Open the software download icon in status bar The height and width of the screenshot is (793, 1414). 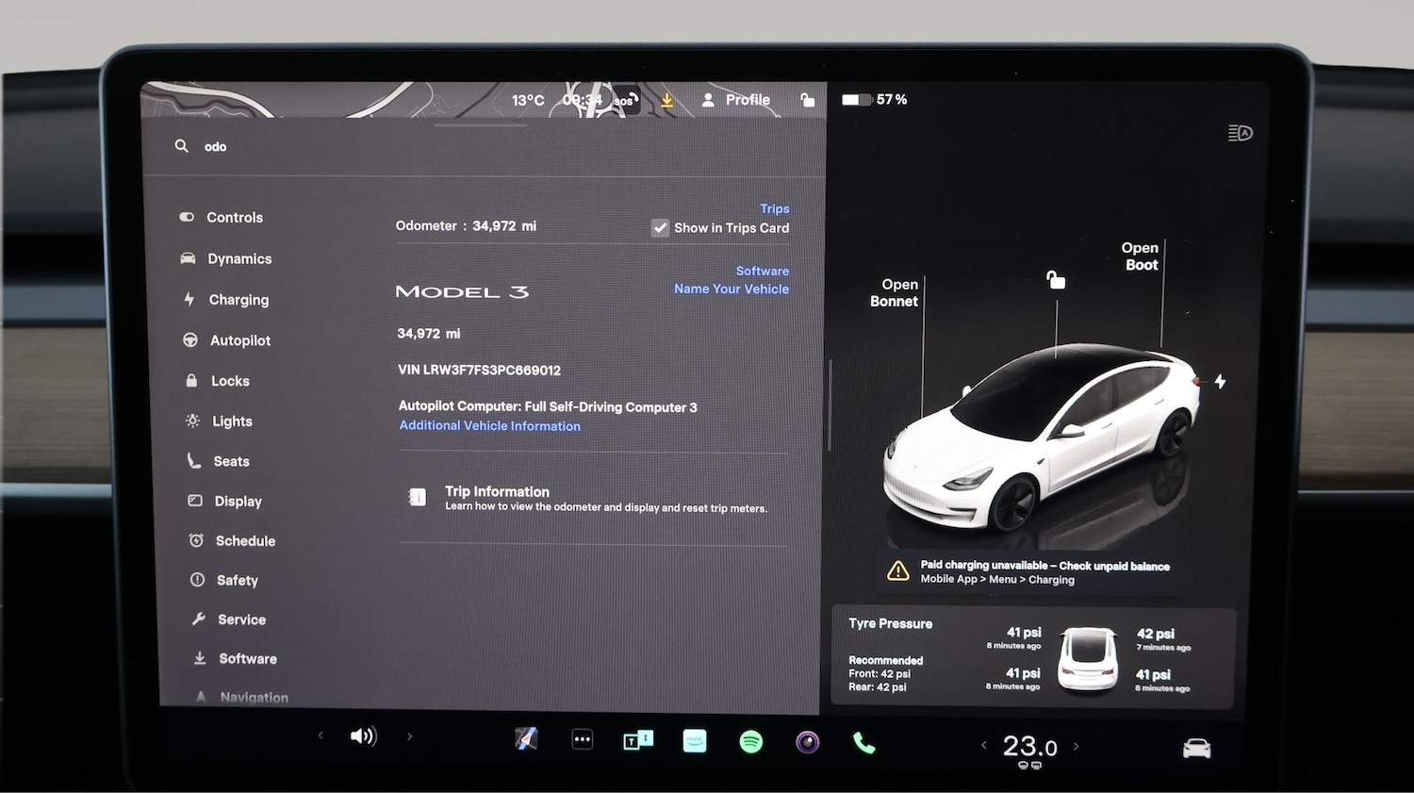click(x=667, y=100)
